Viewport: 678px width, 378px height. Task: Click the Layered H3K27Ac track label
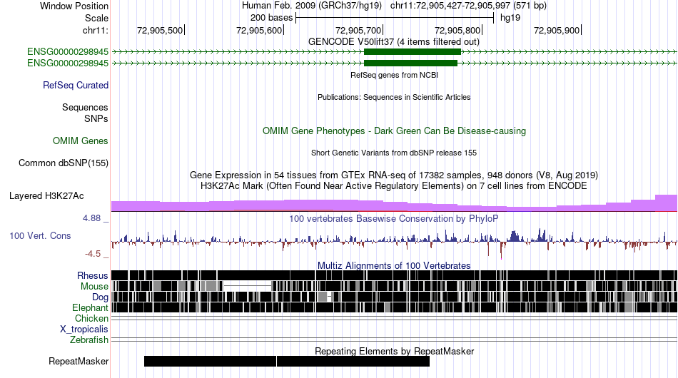[x=46, y=195]
